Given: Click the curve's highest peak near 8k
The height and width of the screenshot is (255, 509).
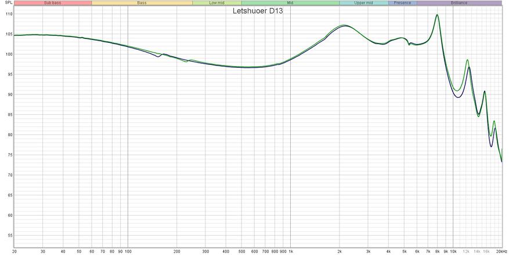Looking at the screenshot, I should [437, 15].
